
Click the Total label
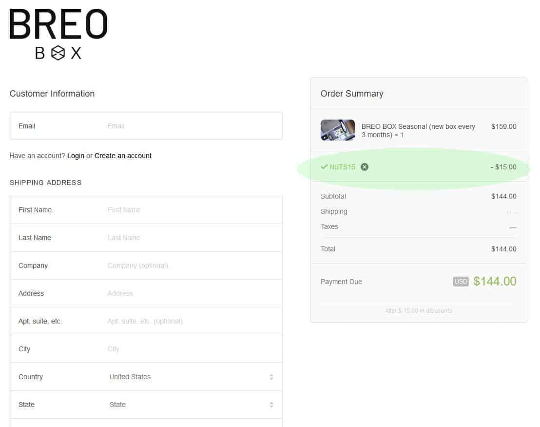click(328, 249)
